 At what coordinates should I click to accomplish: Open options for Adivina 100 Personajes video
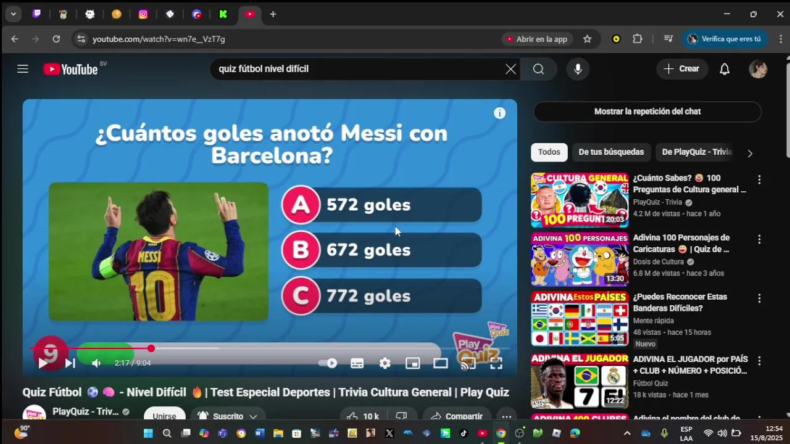[x=759, y=239]
